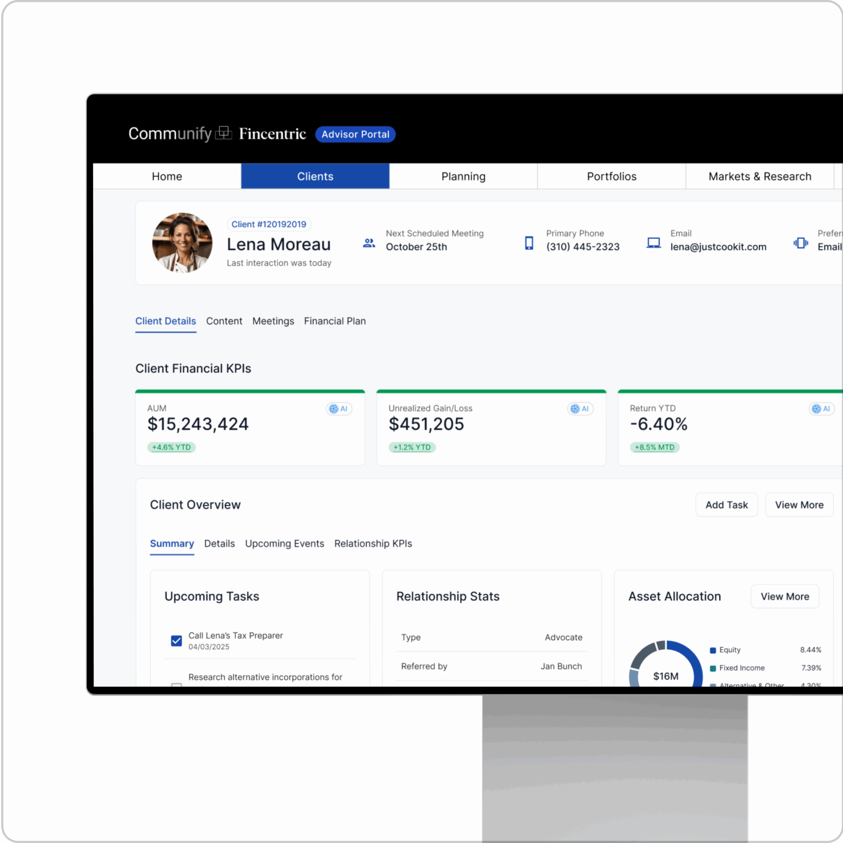The image size is (843, 843).
Task: Switch to Upcoming Events overview tab
Action: (x=285, y=544)
